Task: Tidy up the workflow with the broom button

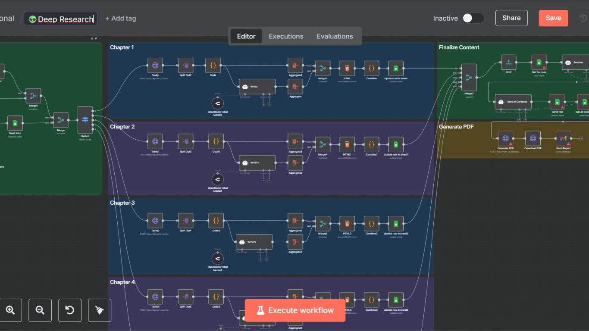Action: tap(100, 310)
